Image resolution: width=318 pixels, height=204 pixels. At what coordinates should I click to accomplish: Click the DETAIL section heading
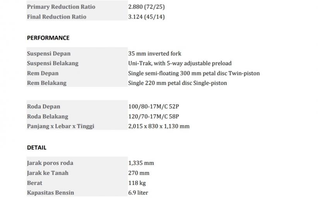[x=36, y=148]
